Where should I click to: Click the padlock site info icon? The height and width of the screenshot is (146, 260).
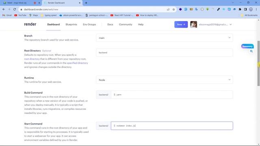click(21, 9)
